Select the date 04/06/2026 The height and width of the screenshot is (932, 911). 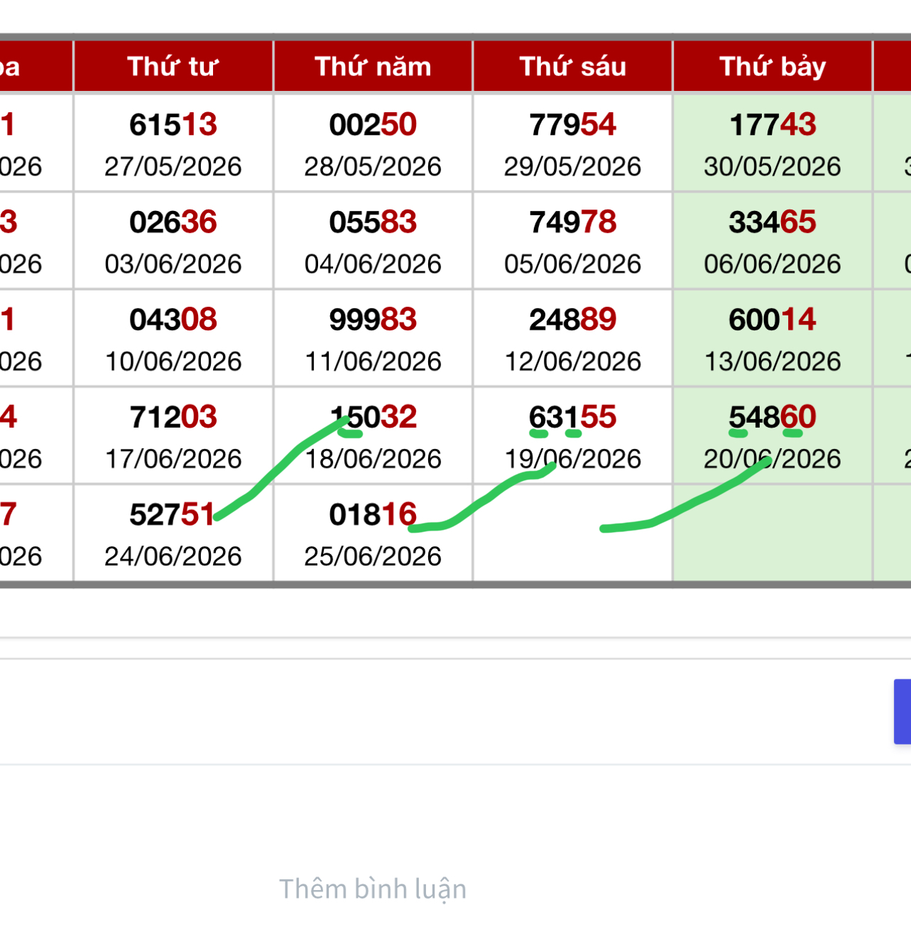[373, 264]
